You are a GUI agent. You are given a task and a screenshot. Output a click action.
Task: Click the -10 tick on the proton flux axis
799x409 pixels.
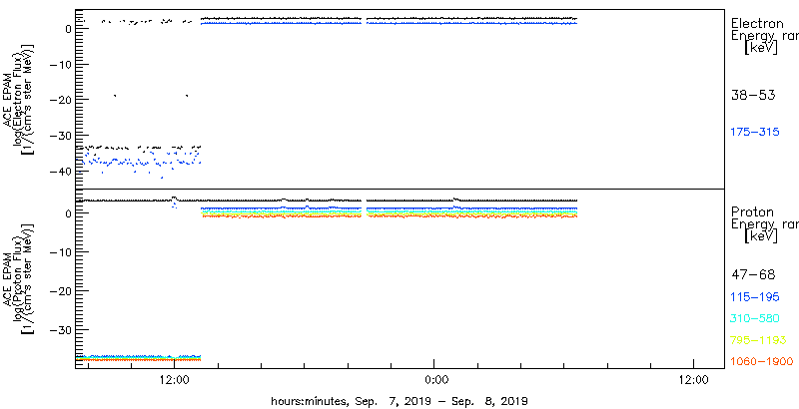pyautogui.click(x=60, y=252)
